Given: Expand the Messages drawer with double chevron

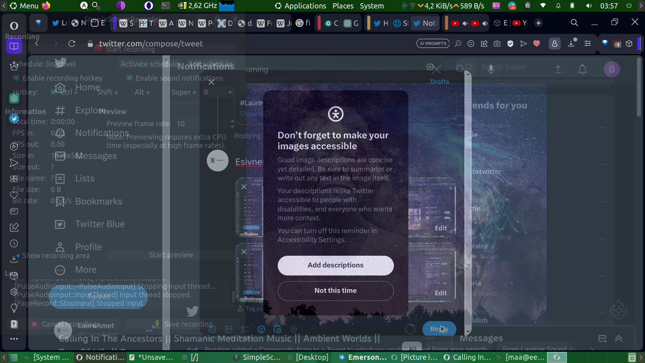Looking at the screenshot, I should 619,338.
